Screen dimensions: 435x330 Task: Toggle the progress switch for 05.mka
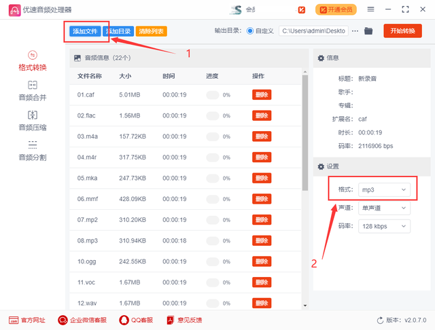pyautogui.click(x=213, y=178)
